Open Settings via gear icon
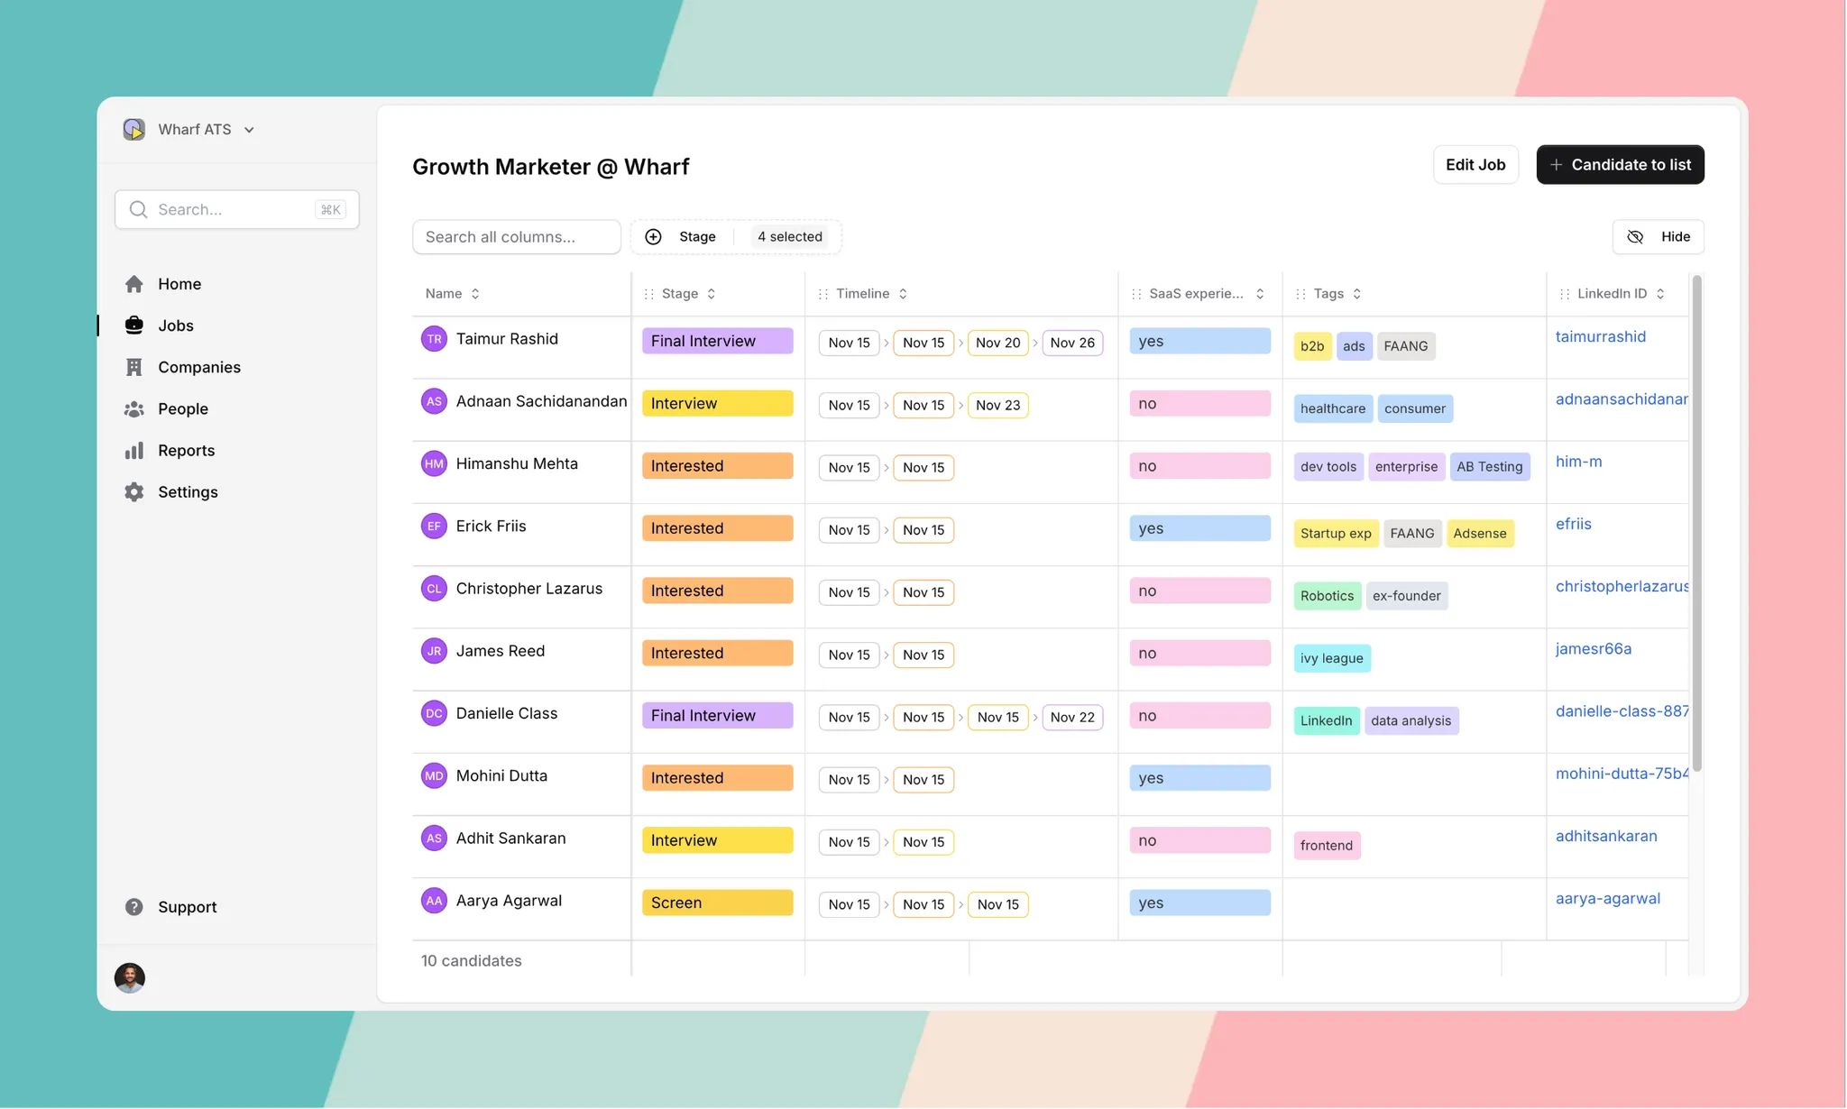The width and height of the screenshot is (1847, 1109). 134,492
